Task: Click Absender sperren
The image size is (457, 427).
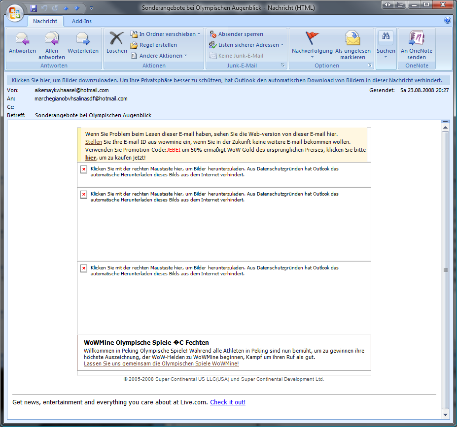Action: 236,34
